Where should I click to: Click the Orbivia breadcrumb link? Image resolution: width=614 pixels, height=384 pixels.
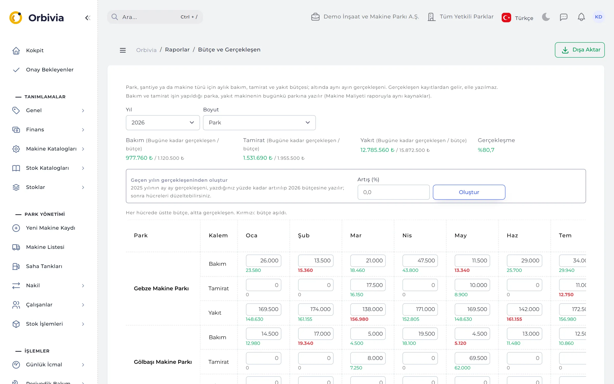(146, 50)
